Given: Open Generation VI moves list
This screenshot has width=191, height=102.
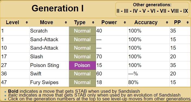Looking at the screenshot, I should (153, 11).
